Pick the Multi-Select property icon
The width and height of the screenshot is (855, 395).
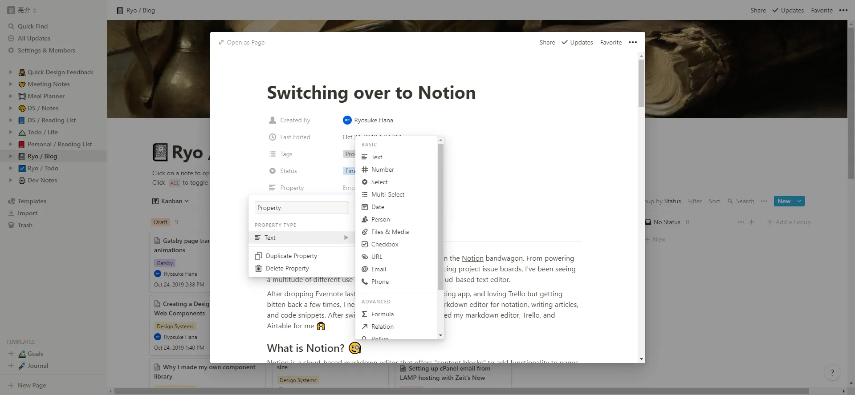pos(365,194)
